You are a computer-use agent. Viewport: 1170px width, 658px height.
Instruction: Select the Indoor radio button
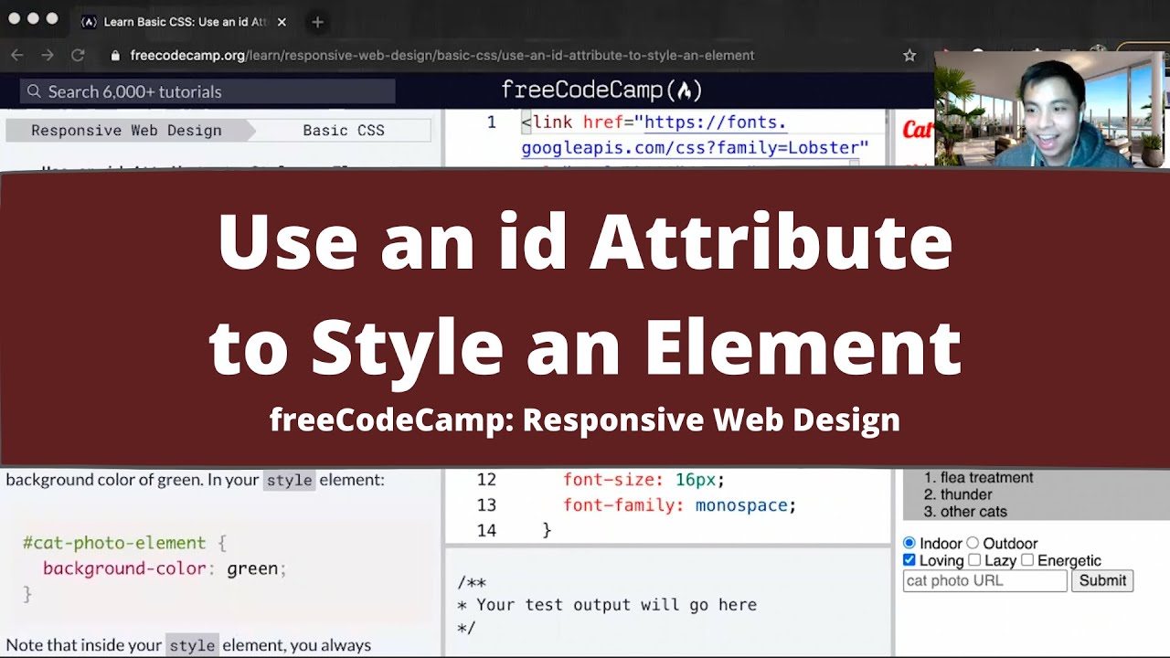[x=909, y=543]
